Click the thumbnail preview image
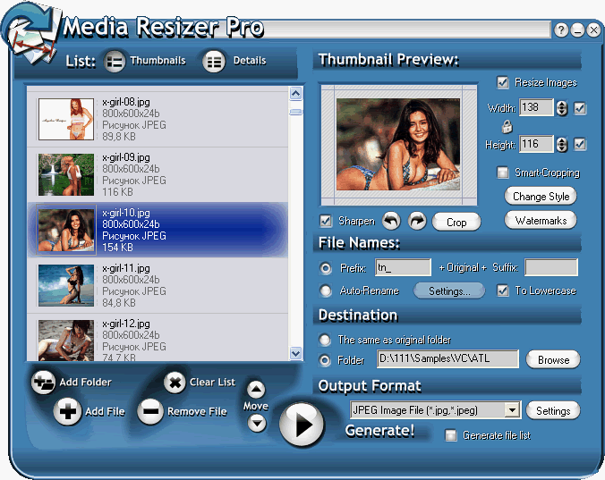 [398, 145]
